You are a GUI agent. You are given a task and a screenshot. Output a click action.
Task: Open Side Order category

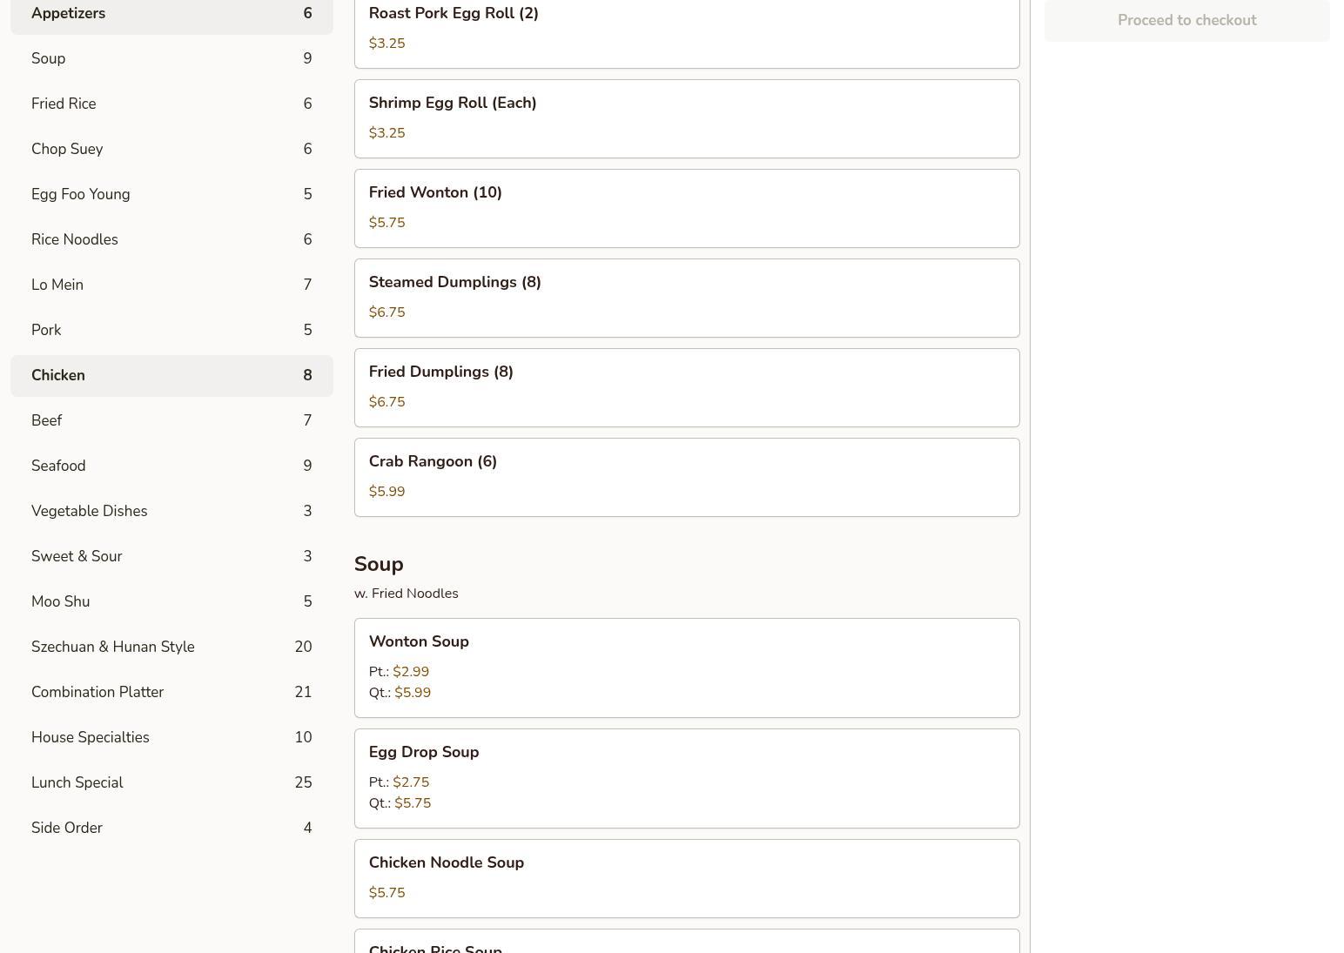[171, 828]
